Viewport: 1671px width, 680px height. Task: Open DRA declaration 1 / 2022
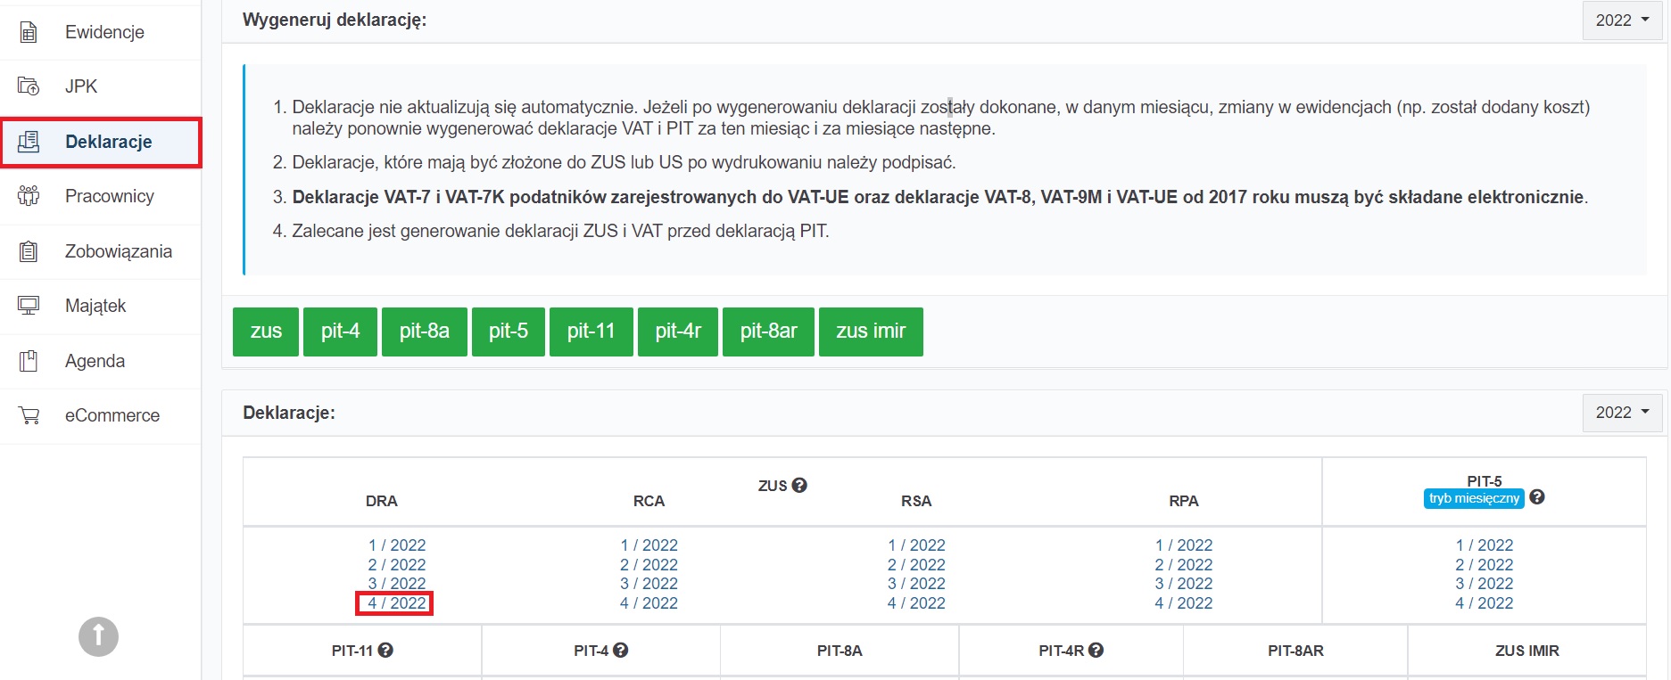(x=397, y=545)
